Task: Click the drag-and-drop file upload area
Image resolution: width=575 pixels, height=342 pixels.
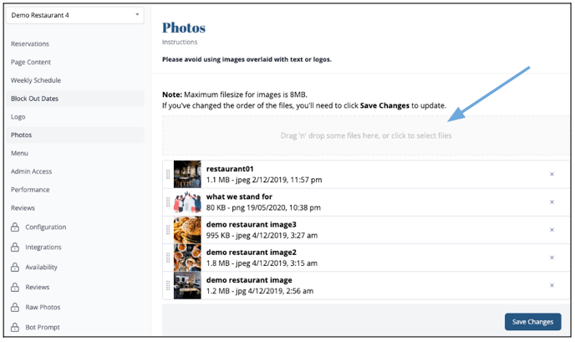Action: 366,135
